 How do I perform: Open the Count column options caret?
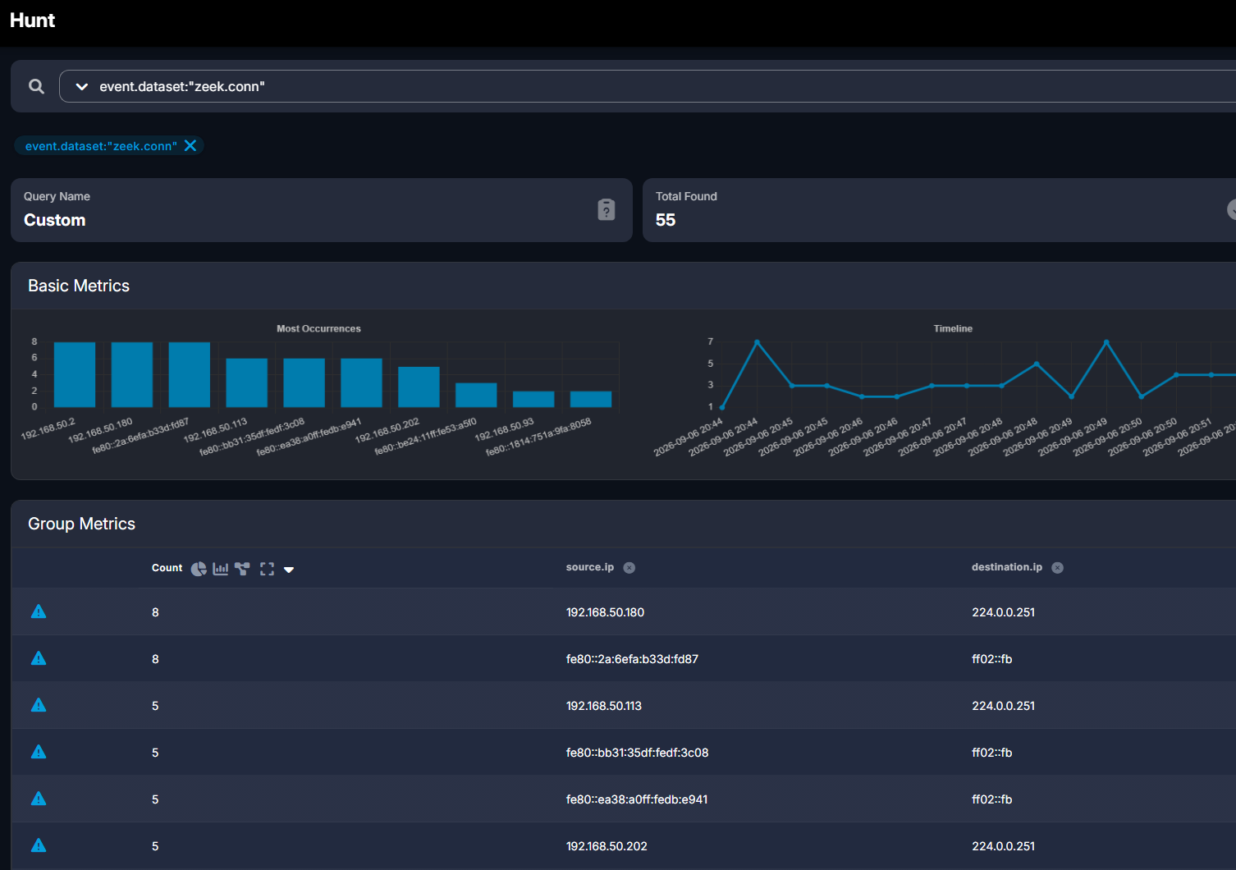point(289,570)
